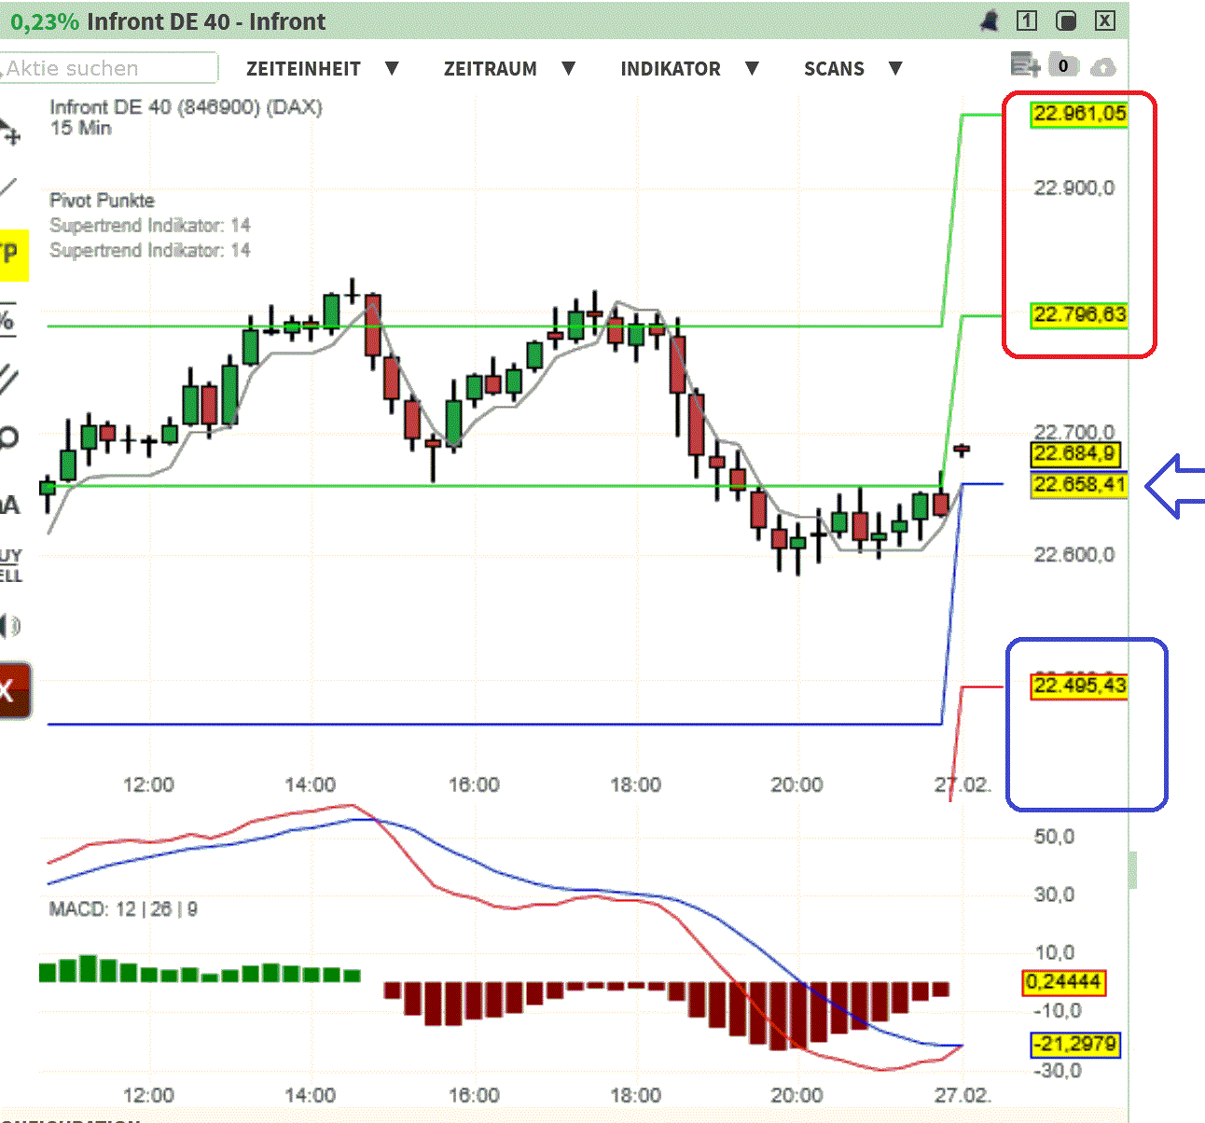This screenshot has height=1123, width=1205.
Task: Click the 22.684,9 current price label
Action: click(1075, 454)
